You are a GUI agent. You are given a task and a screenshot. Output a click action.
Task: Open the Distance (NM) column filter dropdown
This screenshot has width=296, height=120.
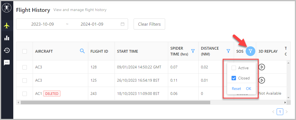point(228,51)
